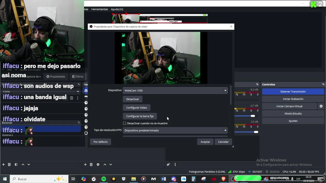Open virtual camera settings gear
The width and height of the screenshot is (326, 183).
321,106
